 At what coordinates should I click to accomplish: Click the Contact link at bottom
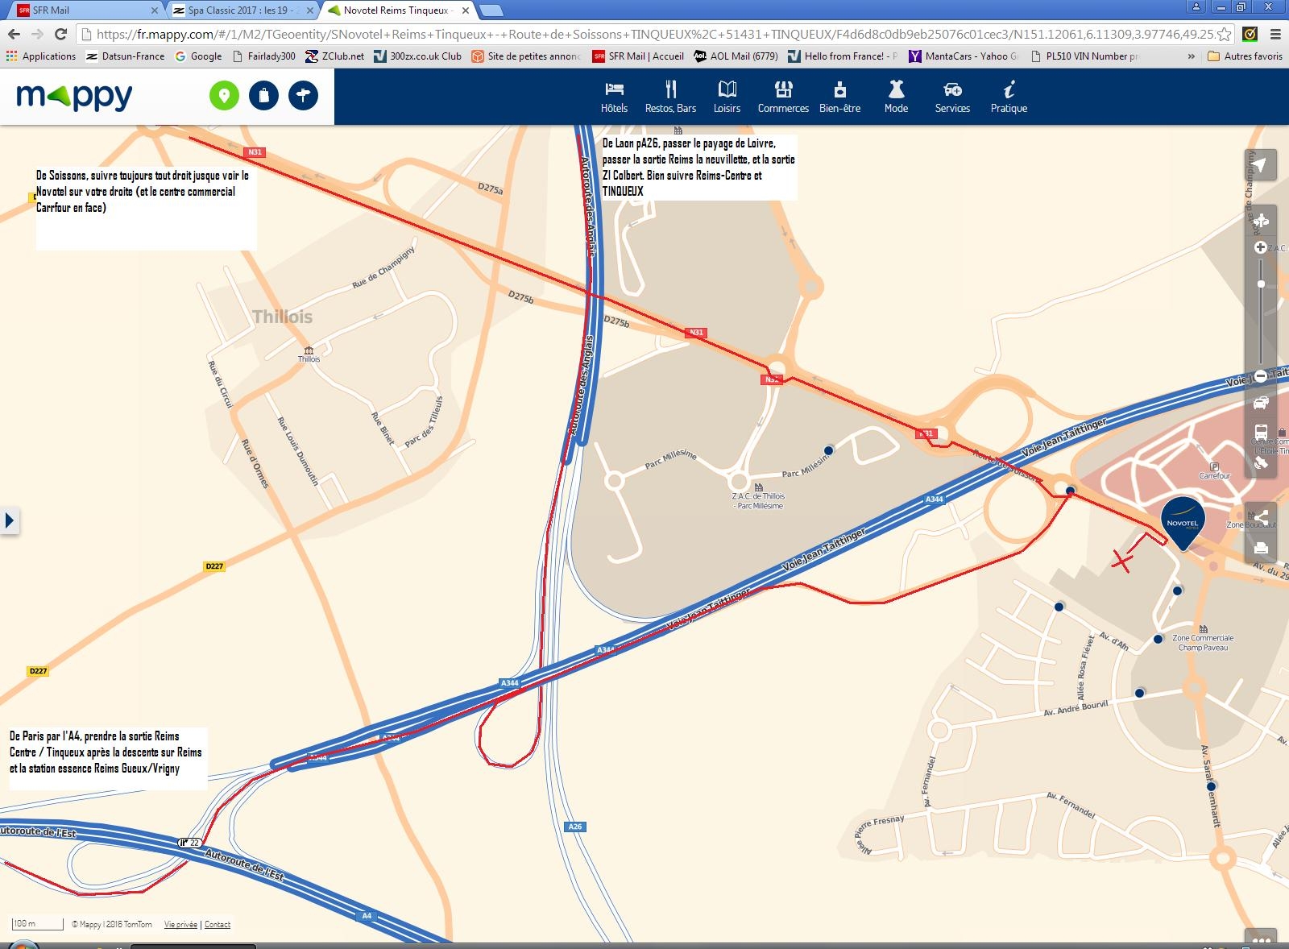point(218,924)
